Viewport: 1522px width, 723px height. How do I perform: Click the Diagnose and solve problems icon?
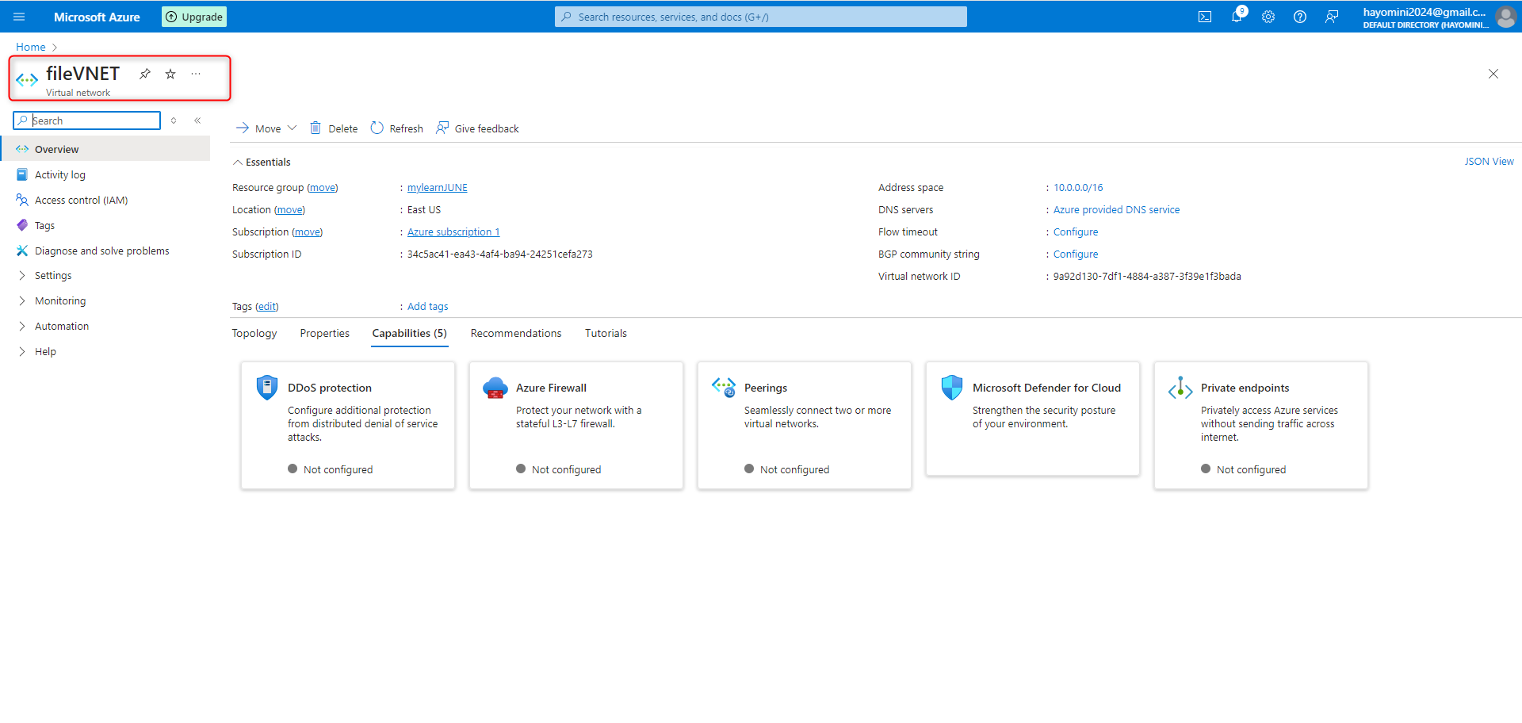point(22,251)
